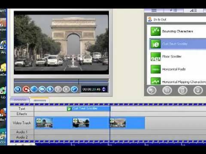Click the Floor Scroller green thumbnail icon
Image resolution: width=206 pixels, height=154 pixels.
tap(155, 56)
